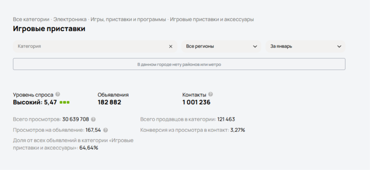Show help for "Контакты"
This screenshot has height=170, width=370.
[x=211, y=94]
